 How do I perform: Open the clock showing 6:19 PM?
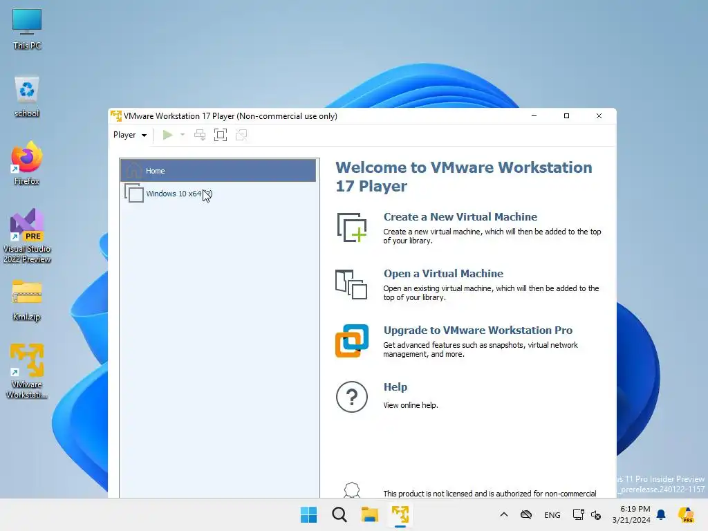click(x=631, y=514)
